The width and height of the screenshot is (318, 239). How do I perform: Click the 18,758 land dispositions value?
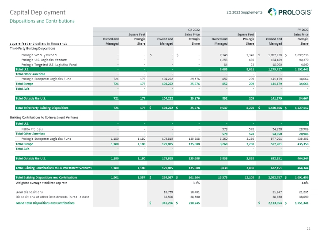(168, 192)
